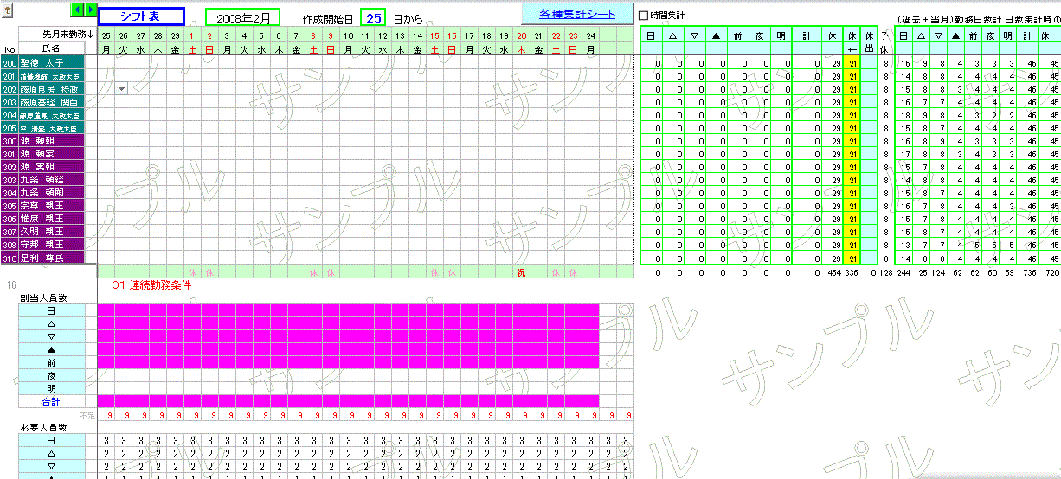1061x479 pixels.
Task: Click the 日から label
Action: [408, 18]
